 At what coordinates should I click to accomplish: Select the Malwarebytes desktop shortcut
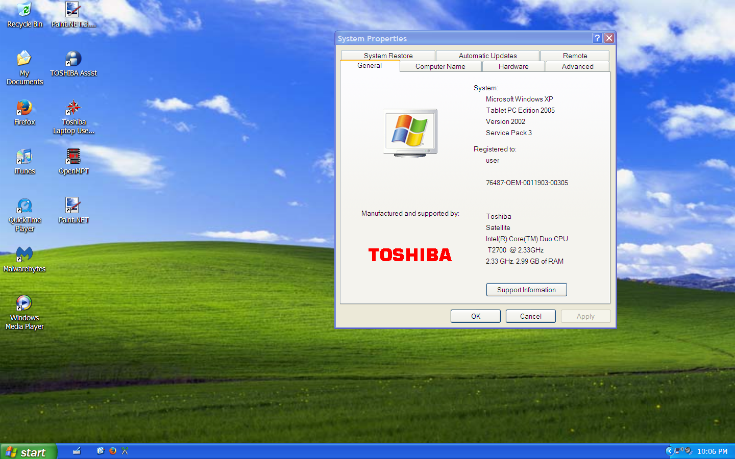(x=24, y=260)
